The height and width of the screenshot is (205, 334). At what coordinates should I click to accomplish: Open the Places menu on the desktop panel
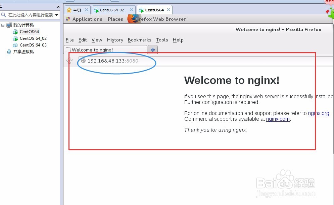[x=115, y=19]
